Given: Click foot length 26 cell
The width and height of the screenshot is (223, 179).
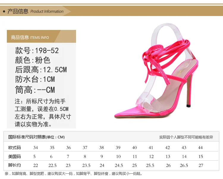Looking at the screenshot, I should [168, 165].
